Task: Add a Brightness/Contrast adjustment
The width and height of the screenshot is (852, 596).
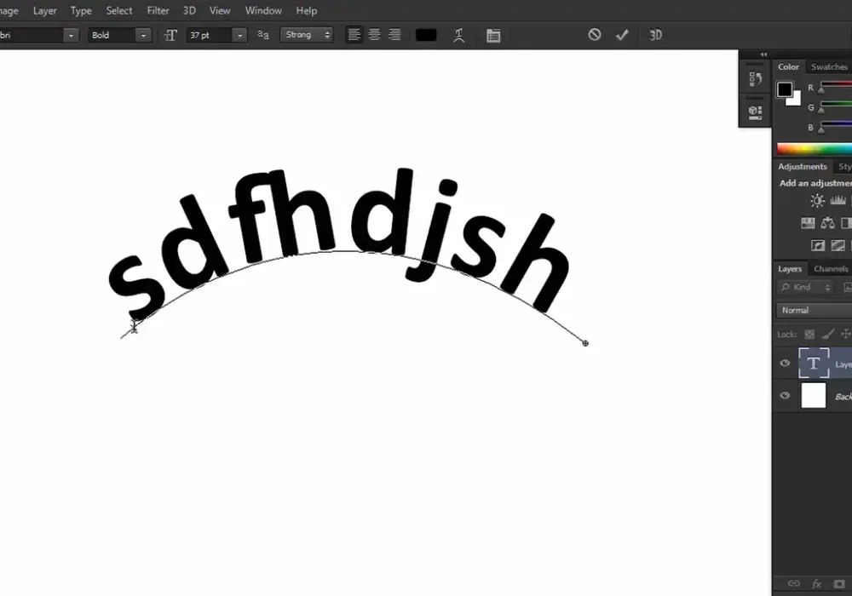Action: pyautogui.click(x=817, y=201)
